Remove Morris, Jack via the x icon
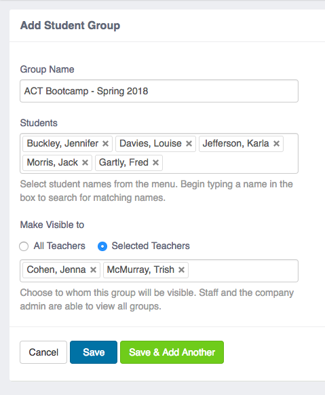Viewport: 325px width, 395px height. (x=85, y=163)
